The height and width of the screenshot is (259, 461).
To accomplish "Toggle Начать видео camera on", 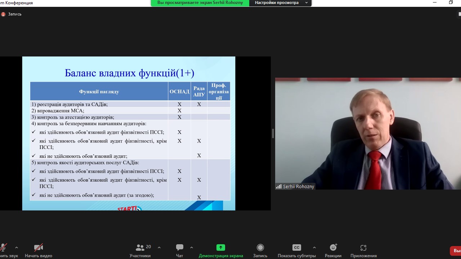I will pyautogui.click(x=39, y=250).
